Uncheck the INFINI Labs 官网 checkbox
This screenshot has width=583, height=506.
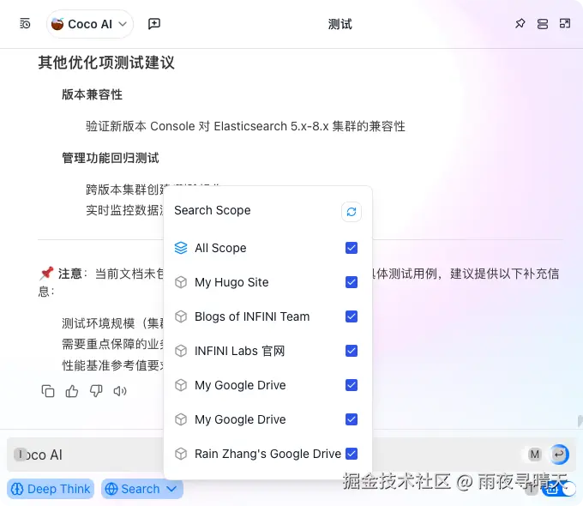click(x=352, y=351)
